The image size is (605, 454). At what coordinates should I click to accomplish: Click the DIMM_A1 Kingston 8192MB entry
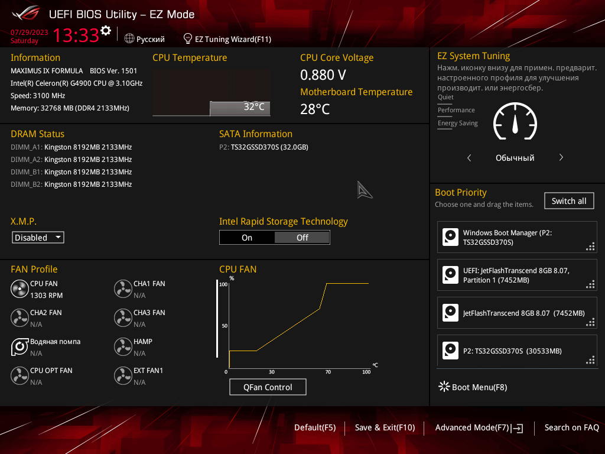click(71, 147)
